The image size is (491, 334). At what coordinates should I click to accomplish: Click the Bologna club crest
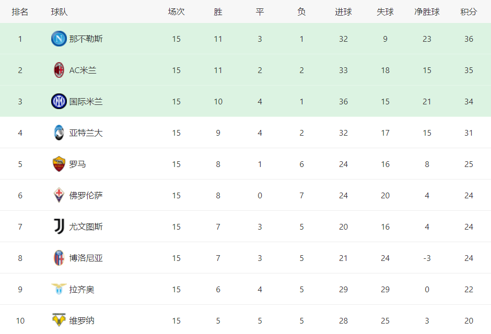[59, 258]
